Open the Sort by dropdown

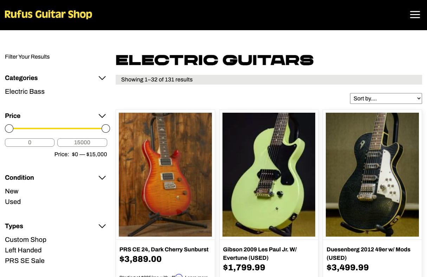(386, 98)
